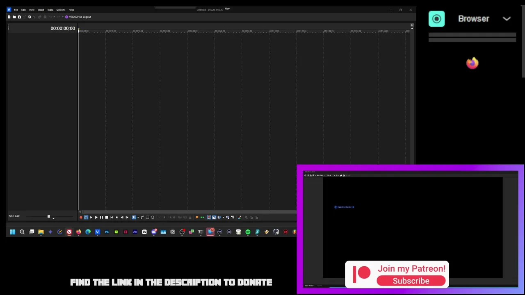Open Spotify from the taskbar
This screenshot has width=525, height=295.
(248, 232)
